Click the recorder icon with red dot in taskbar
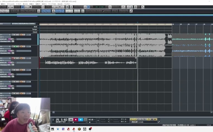The height and width of the screenshot is (132, 213). tap(90, 129)
